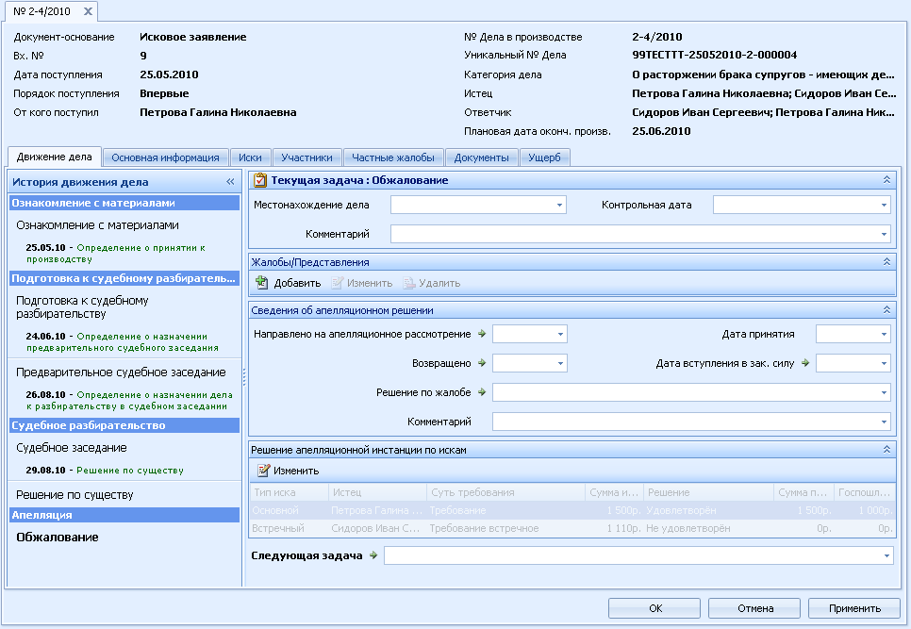Click green arrow next to Следующая задача
This screenshot has height=629, width=911.
click(x=373, y=555)
